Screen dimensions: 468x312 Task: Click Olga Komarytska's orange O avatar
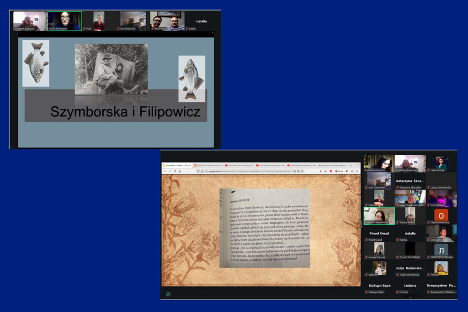coord(441,215)
